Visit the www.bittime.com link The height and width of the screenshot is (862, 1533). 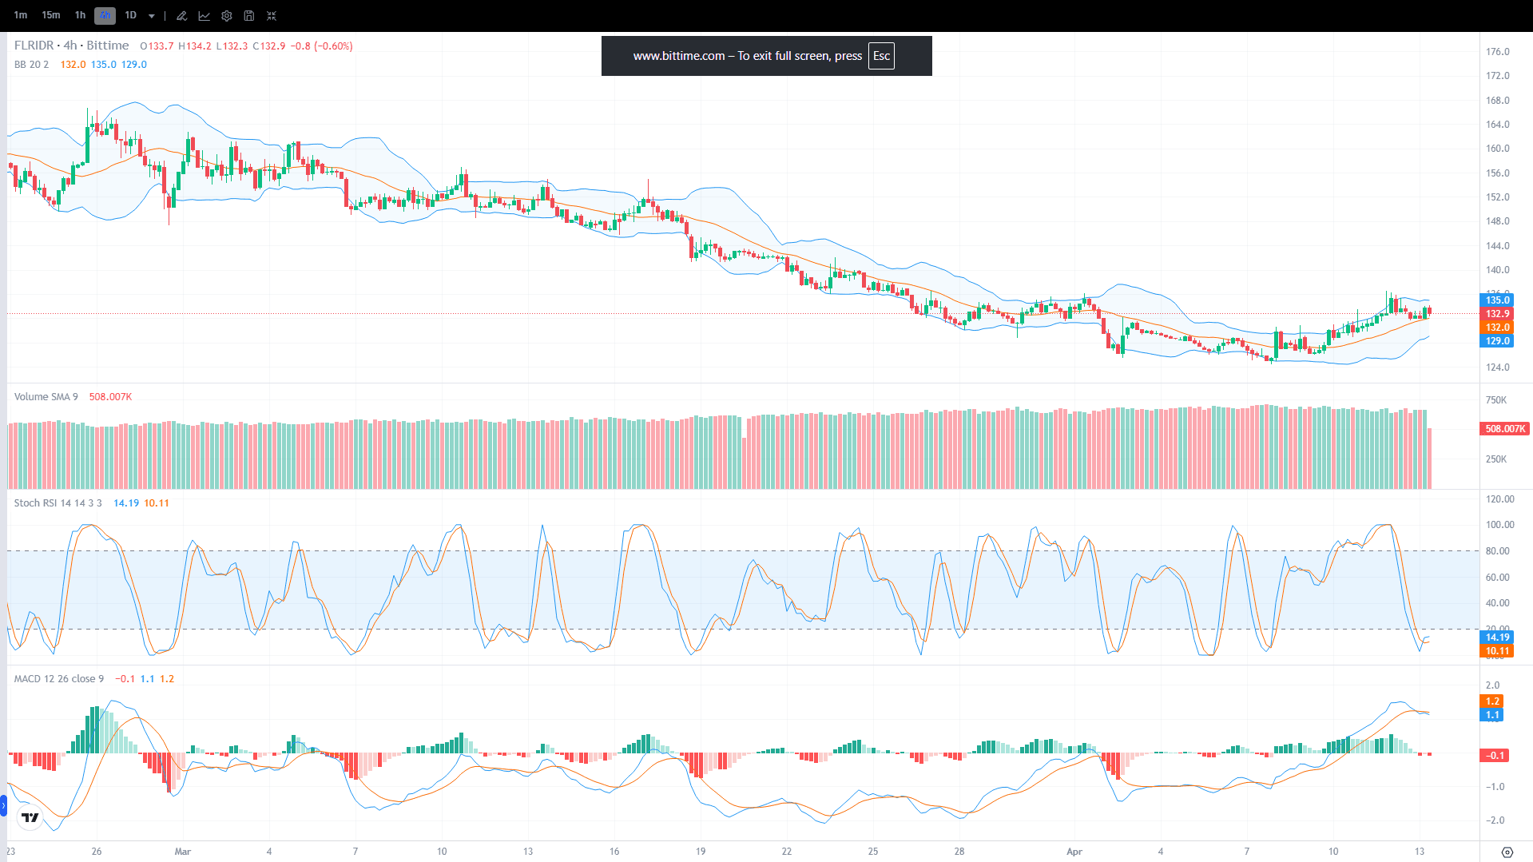(681, 56)
